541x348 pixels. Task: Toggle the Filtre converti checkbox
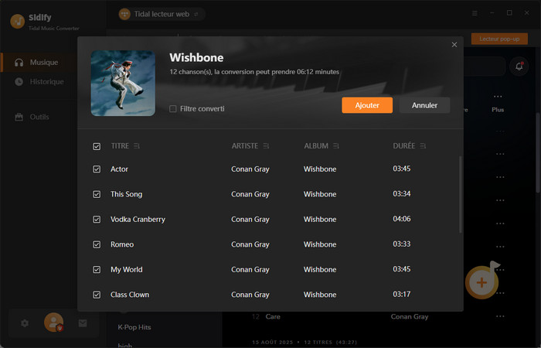173,109
